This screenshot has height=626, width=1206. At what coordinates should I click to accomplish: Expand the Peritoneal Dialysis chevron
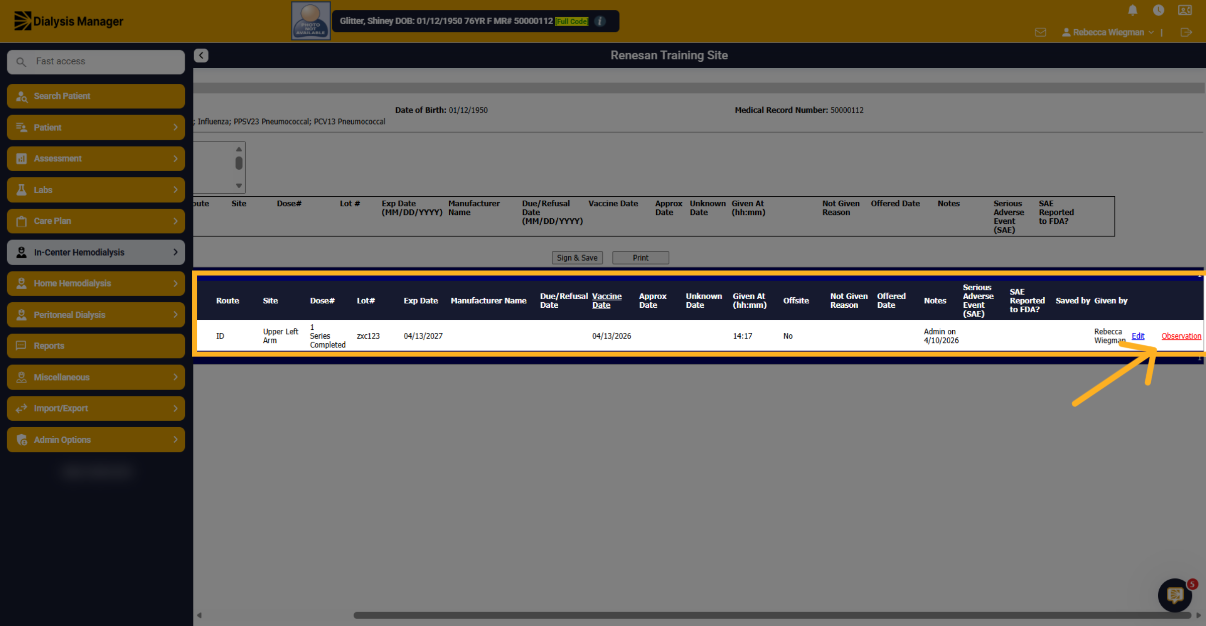(x=175, y=315)
